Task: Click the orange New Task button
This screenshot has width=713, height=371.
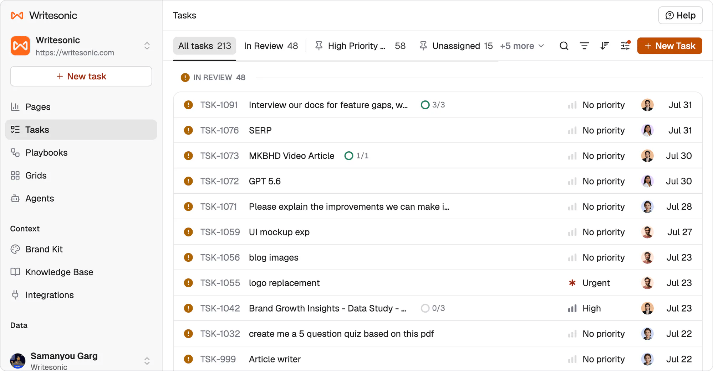Action: [x=670, y=46]
